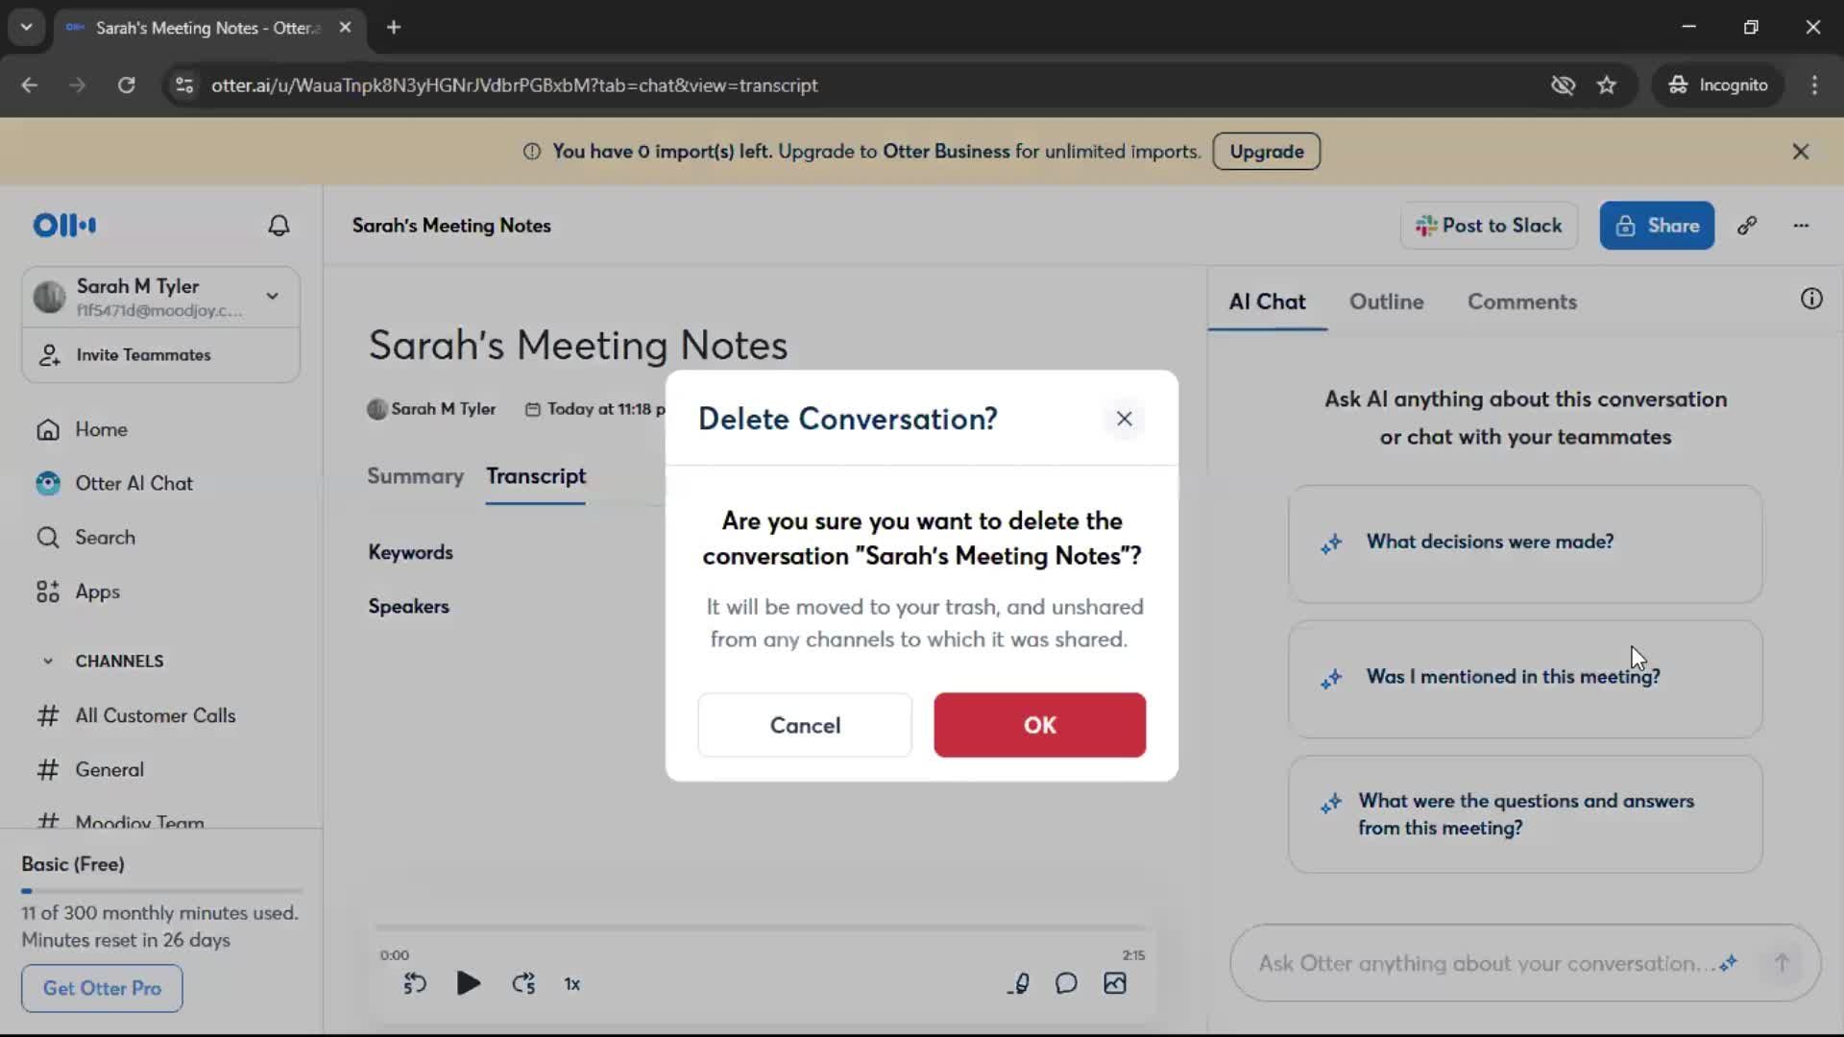This screenshot has width=1844, height=1037.
Task: Go back in browser history
Action: click(x=30, y=84)
